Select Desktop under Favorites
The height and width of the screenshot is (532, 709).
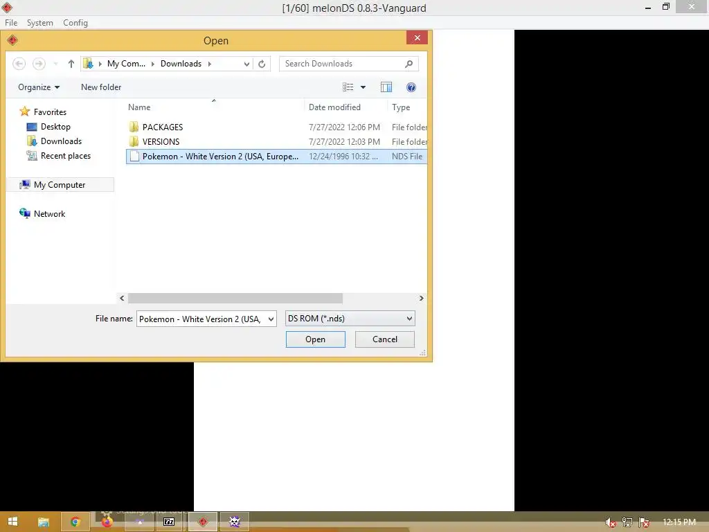pyautogui.click(x=48, y=127)
